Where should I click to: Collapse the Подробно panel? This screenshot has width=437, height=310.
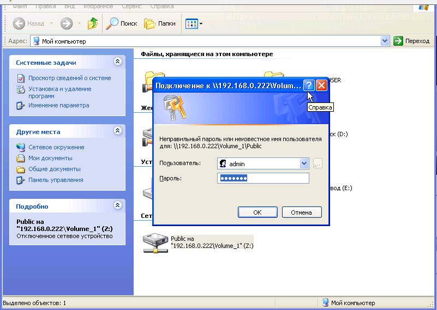point(118,205)
